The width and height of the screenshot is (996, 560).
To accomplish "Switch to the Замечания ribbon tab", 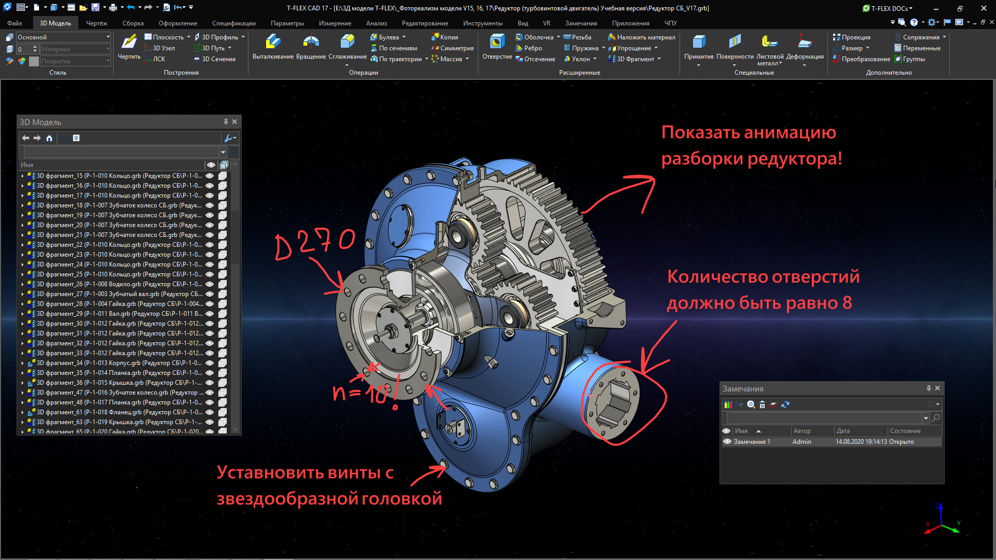I will point(581,23).
